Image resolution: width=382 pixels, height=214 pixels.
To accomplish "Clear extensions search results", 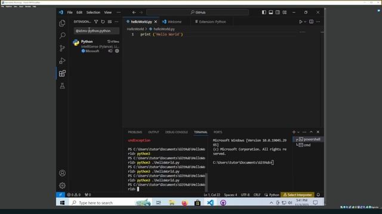I will pos(110,21).
